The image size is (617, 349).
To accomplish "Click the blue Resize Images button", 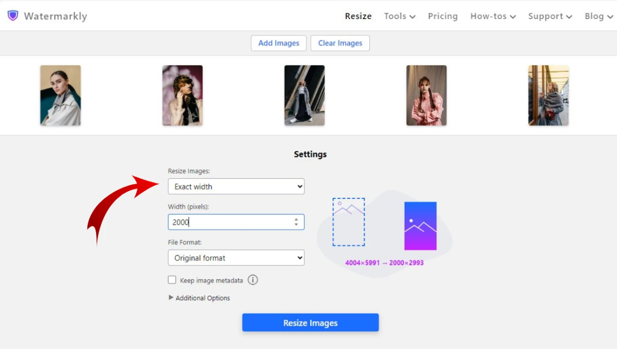I will click(310, 323).
